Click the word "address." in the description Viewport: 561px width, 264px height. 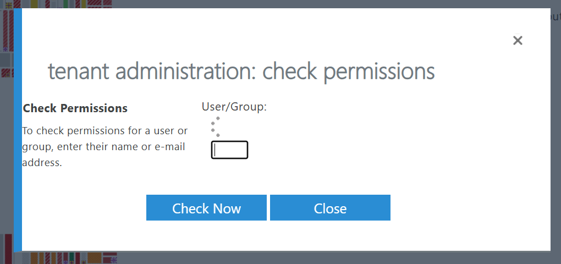tap(41, 163)
